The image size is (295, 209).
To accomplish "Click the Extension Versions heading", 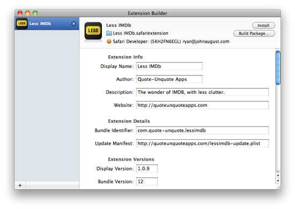I will point(131,159).
